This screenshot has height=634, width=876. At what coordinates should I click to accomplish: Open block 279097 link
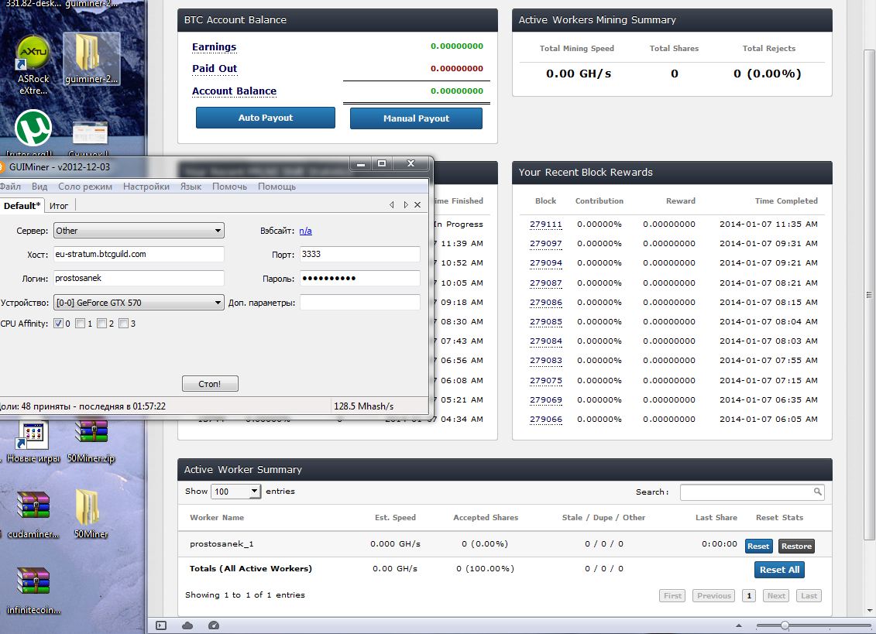(x=546, y=244)
